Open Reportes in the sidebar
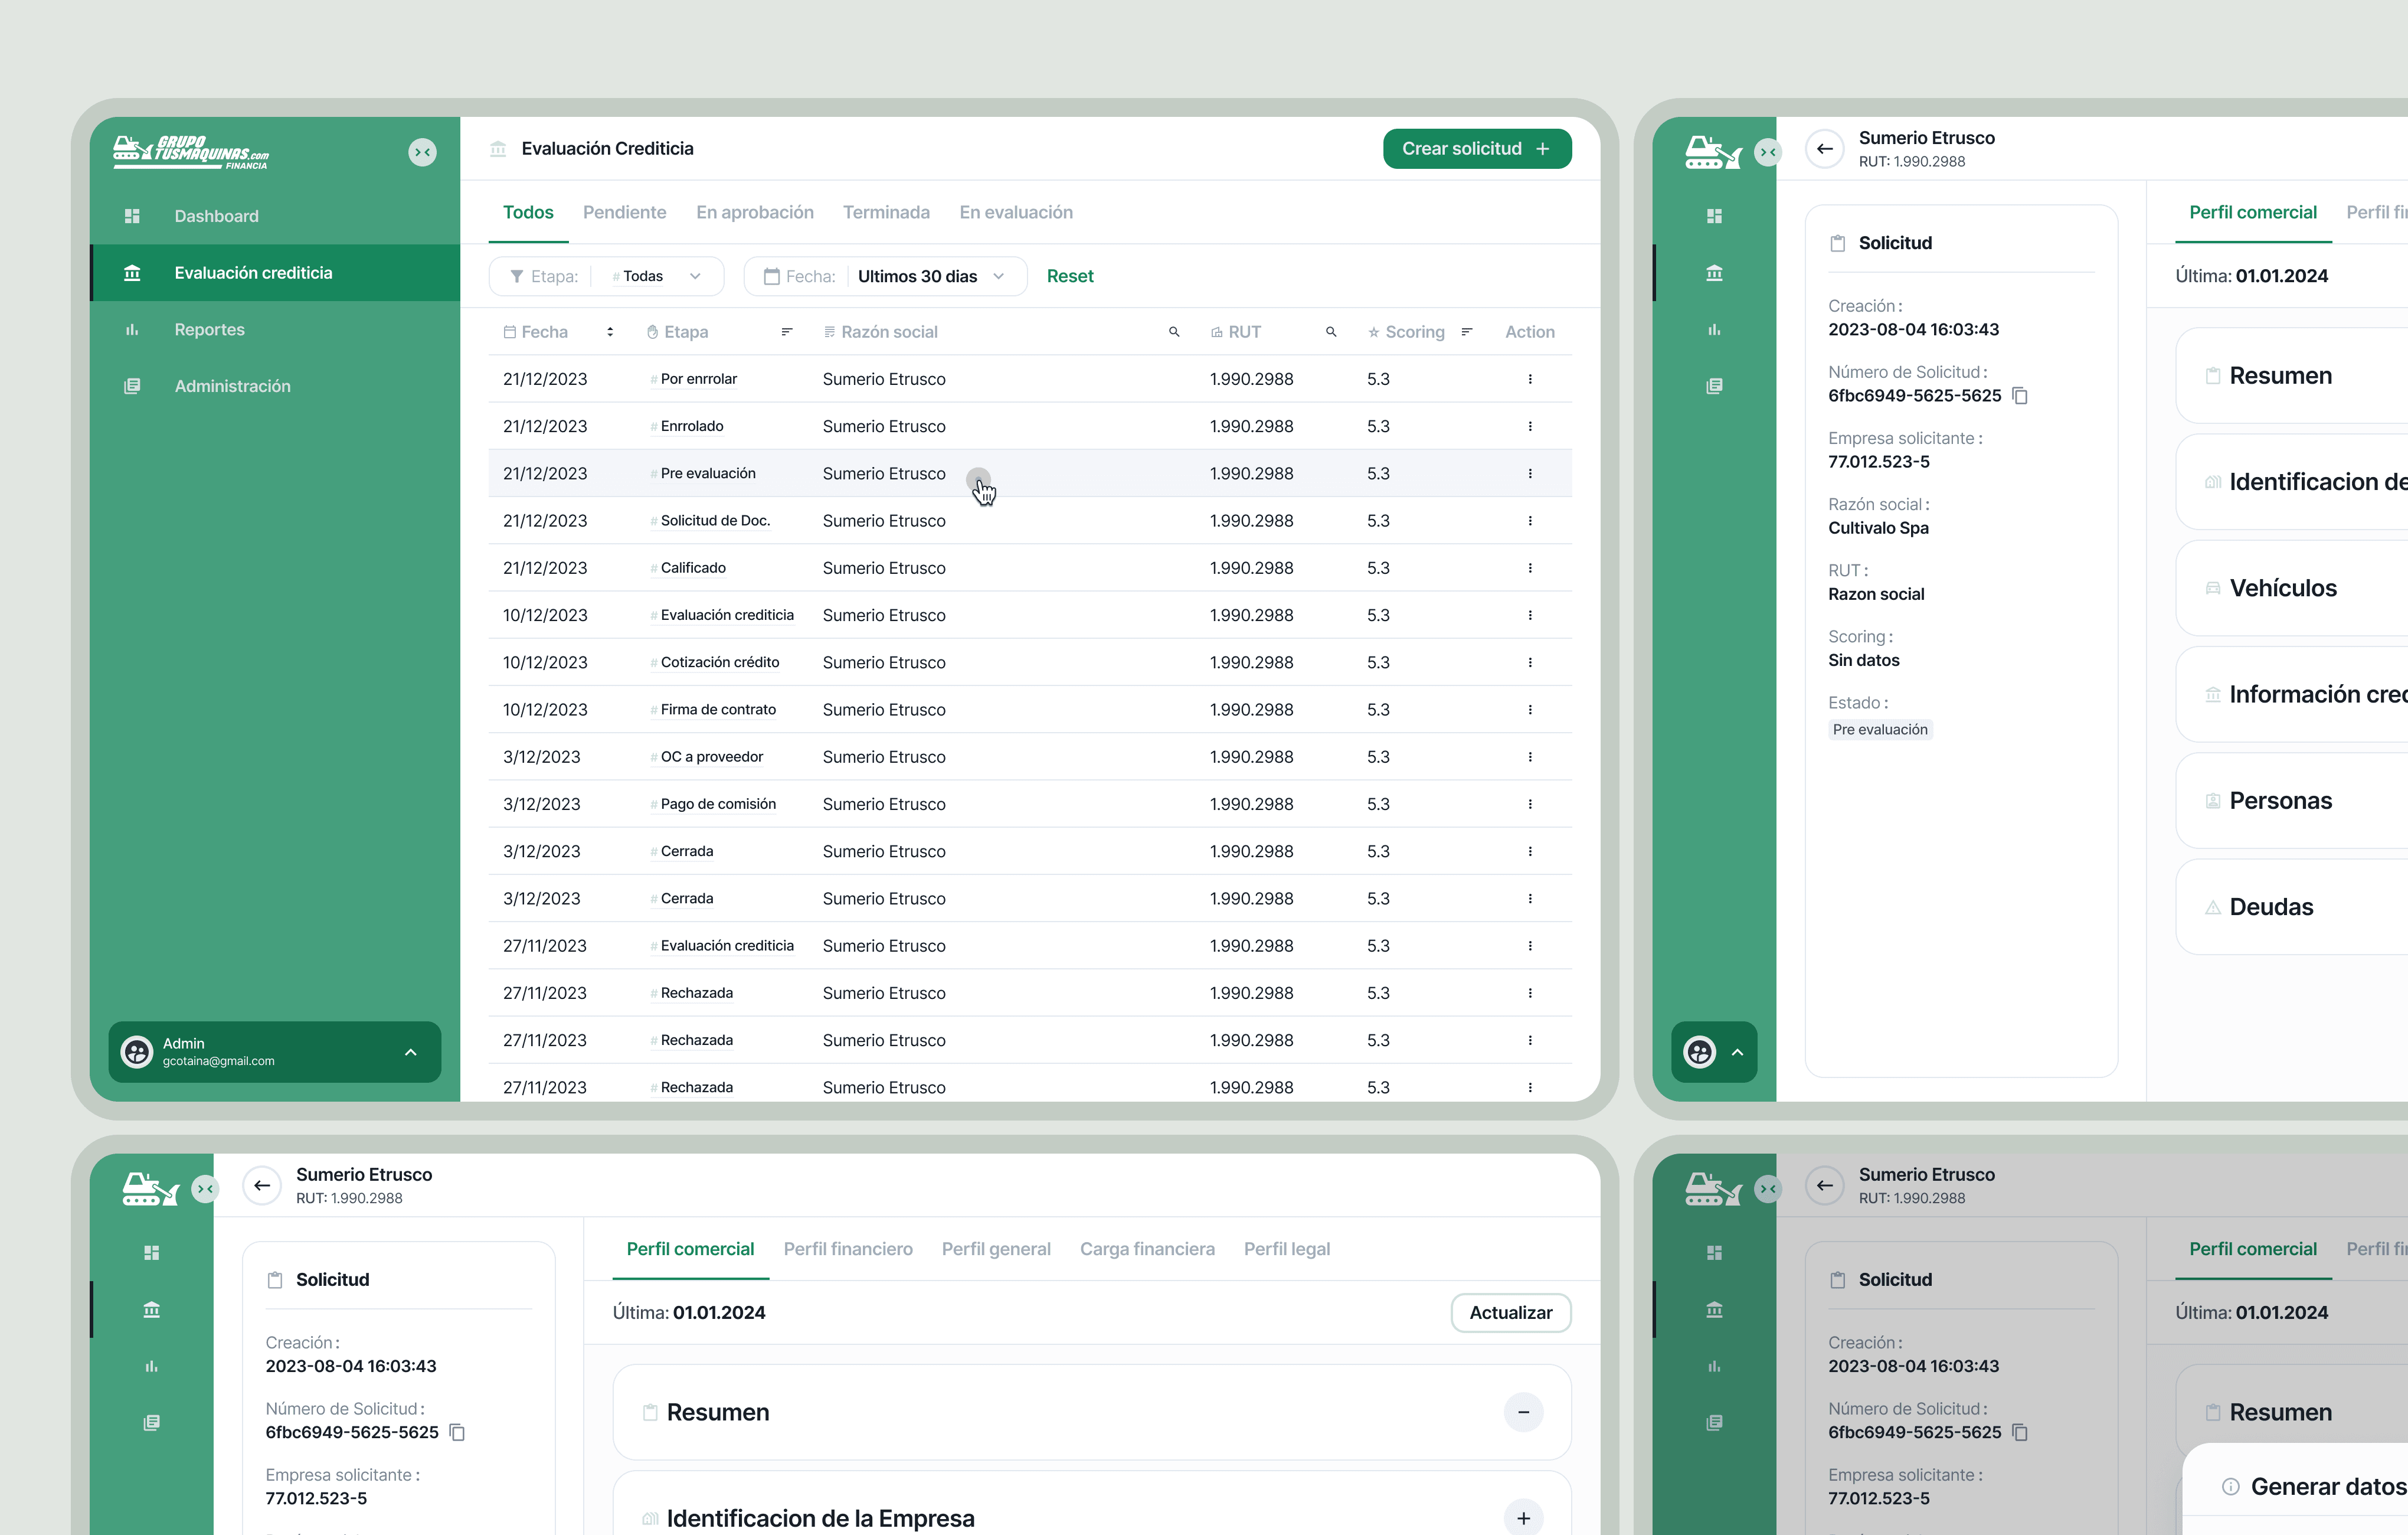Viewport: 2408px width, 1535px height. click(209, 329)
